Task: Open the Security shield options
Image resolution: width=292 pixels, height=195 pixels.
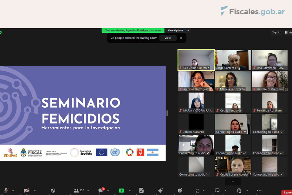Action: (53, 191)
